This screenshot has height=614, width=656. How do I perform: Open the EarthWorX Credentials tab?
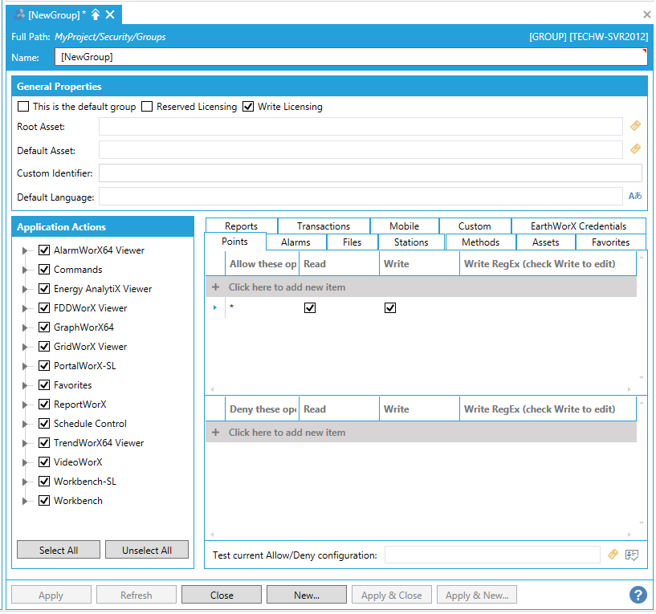point(578,226)
